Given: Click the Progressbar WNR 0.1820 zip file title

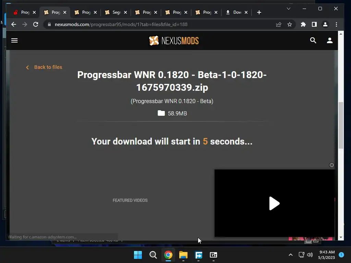Looking at the screenshot, I should 172,81.
